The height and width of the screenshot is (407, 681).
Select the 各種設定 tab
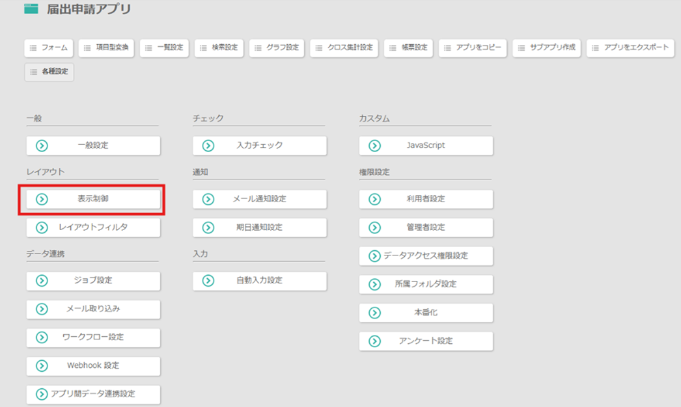49,72
